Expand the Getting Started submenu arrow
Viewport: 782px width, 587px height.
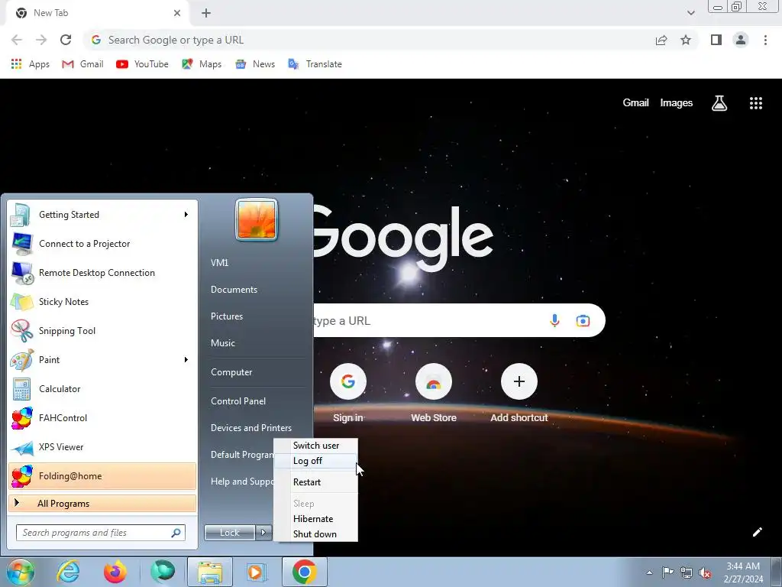point(186,215)
